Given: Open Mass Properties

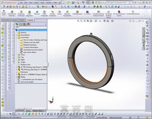Looking at the screenshot, I should 44,13.
